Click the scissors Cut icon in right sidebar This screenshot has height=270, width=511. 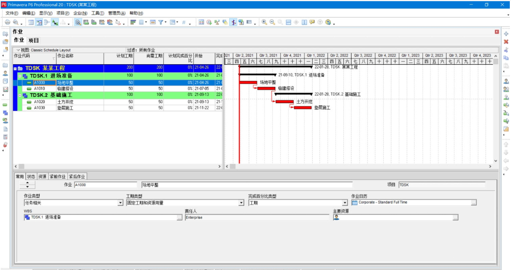(x=506, y=50)
